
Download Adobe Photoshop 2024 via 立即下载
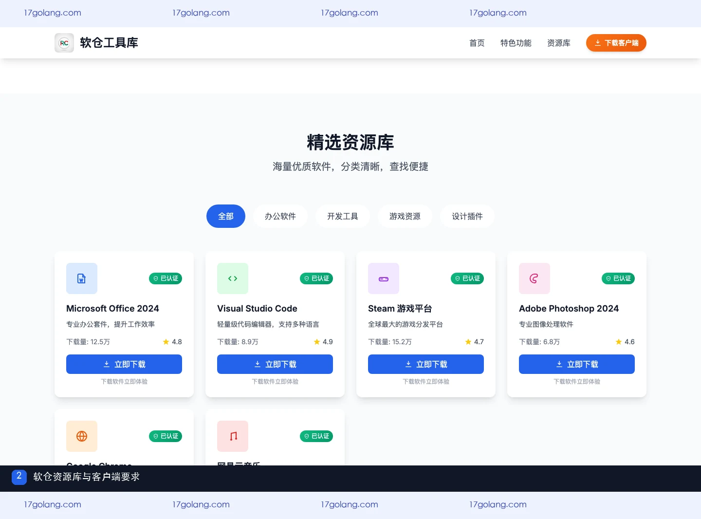[577, 364]
